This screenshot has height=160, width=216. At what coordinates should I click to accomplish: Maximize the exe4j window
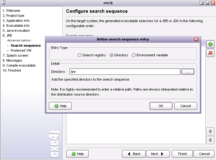pyautogui.click(x=207, y=3)
